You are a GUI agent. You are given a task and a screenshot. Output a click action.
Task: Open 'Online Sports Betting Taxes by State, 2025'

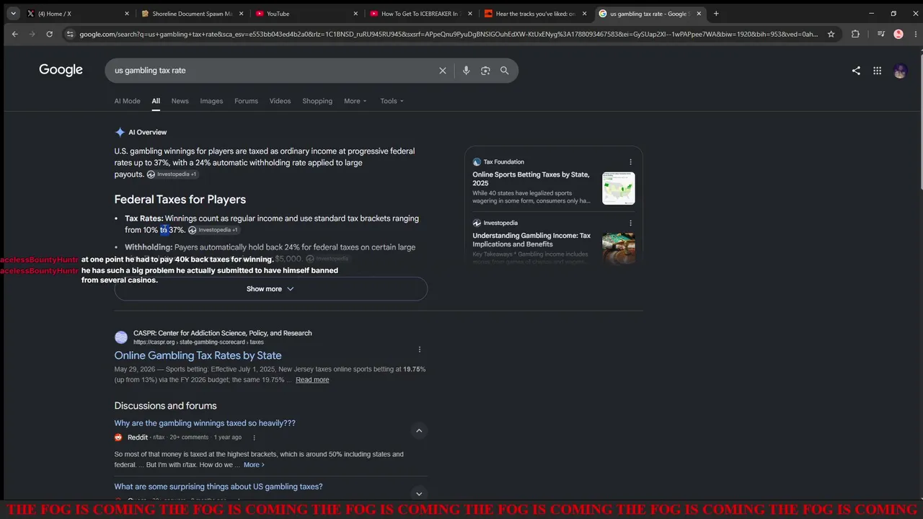click(x=531, y=179)
